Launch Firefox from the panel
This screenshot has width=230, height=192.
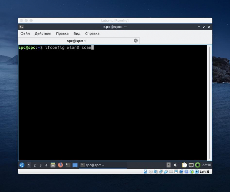coord(60,165)
